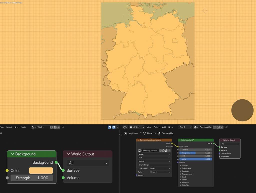
Task: Click the shader type globe icon near GermanyMap
Action: 195,127
